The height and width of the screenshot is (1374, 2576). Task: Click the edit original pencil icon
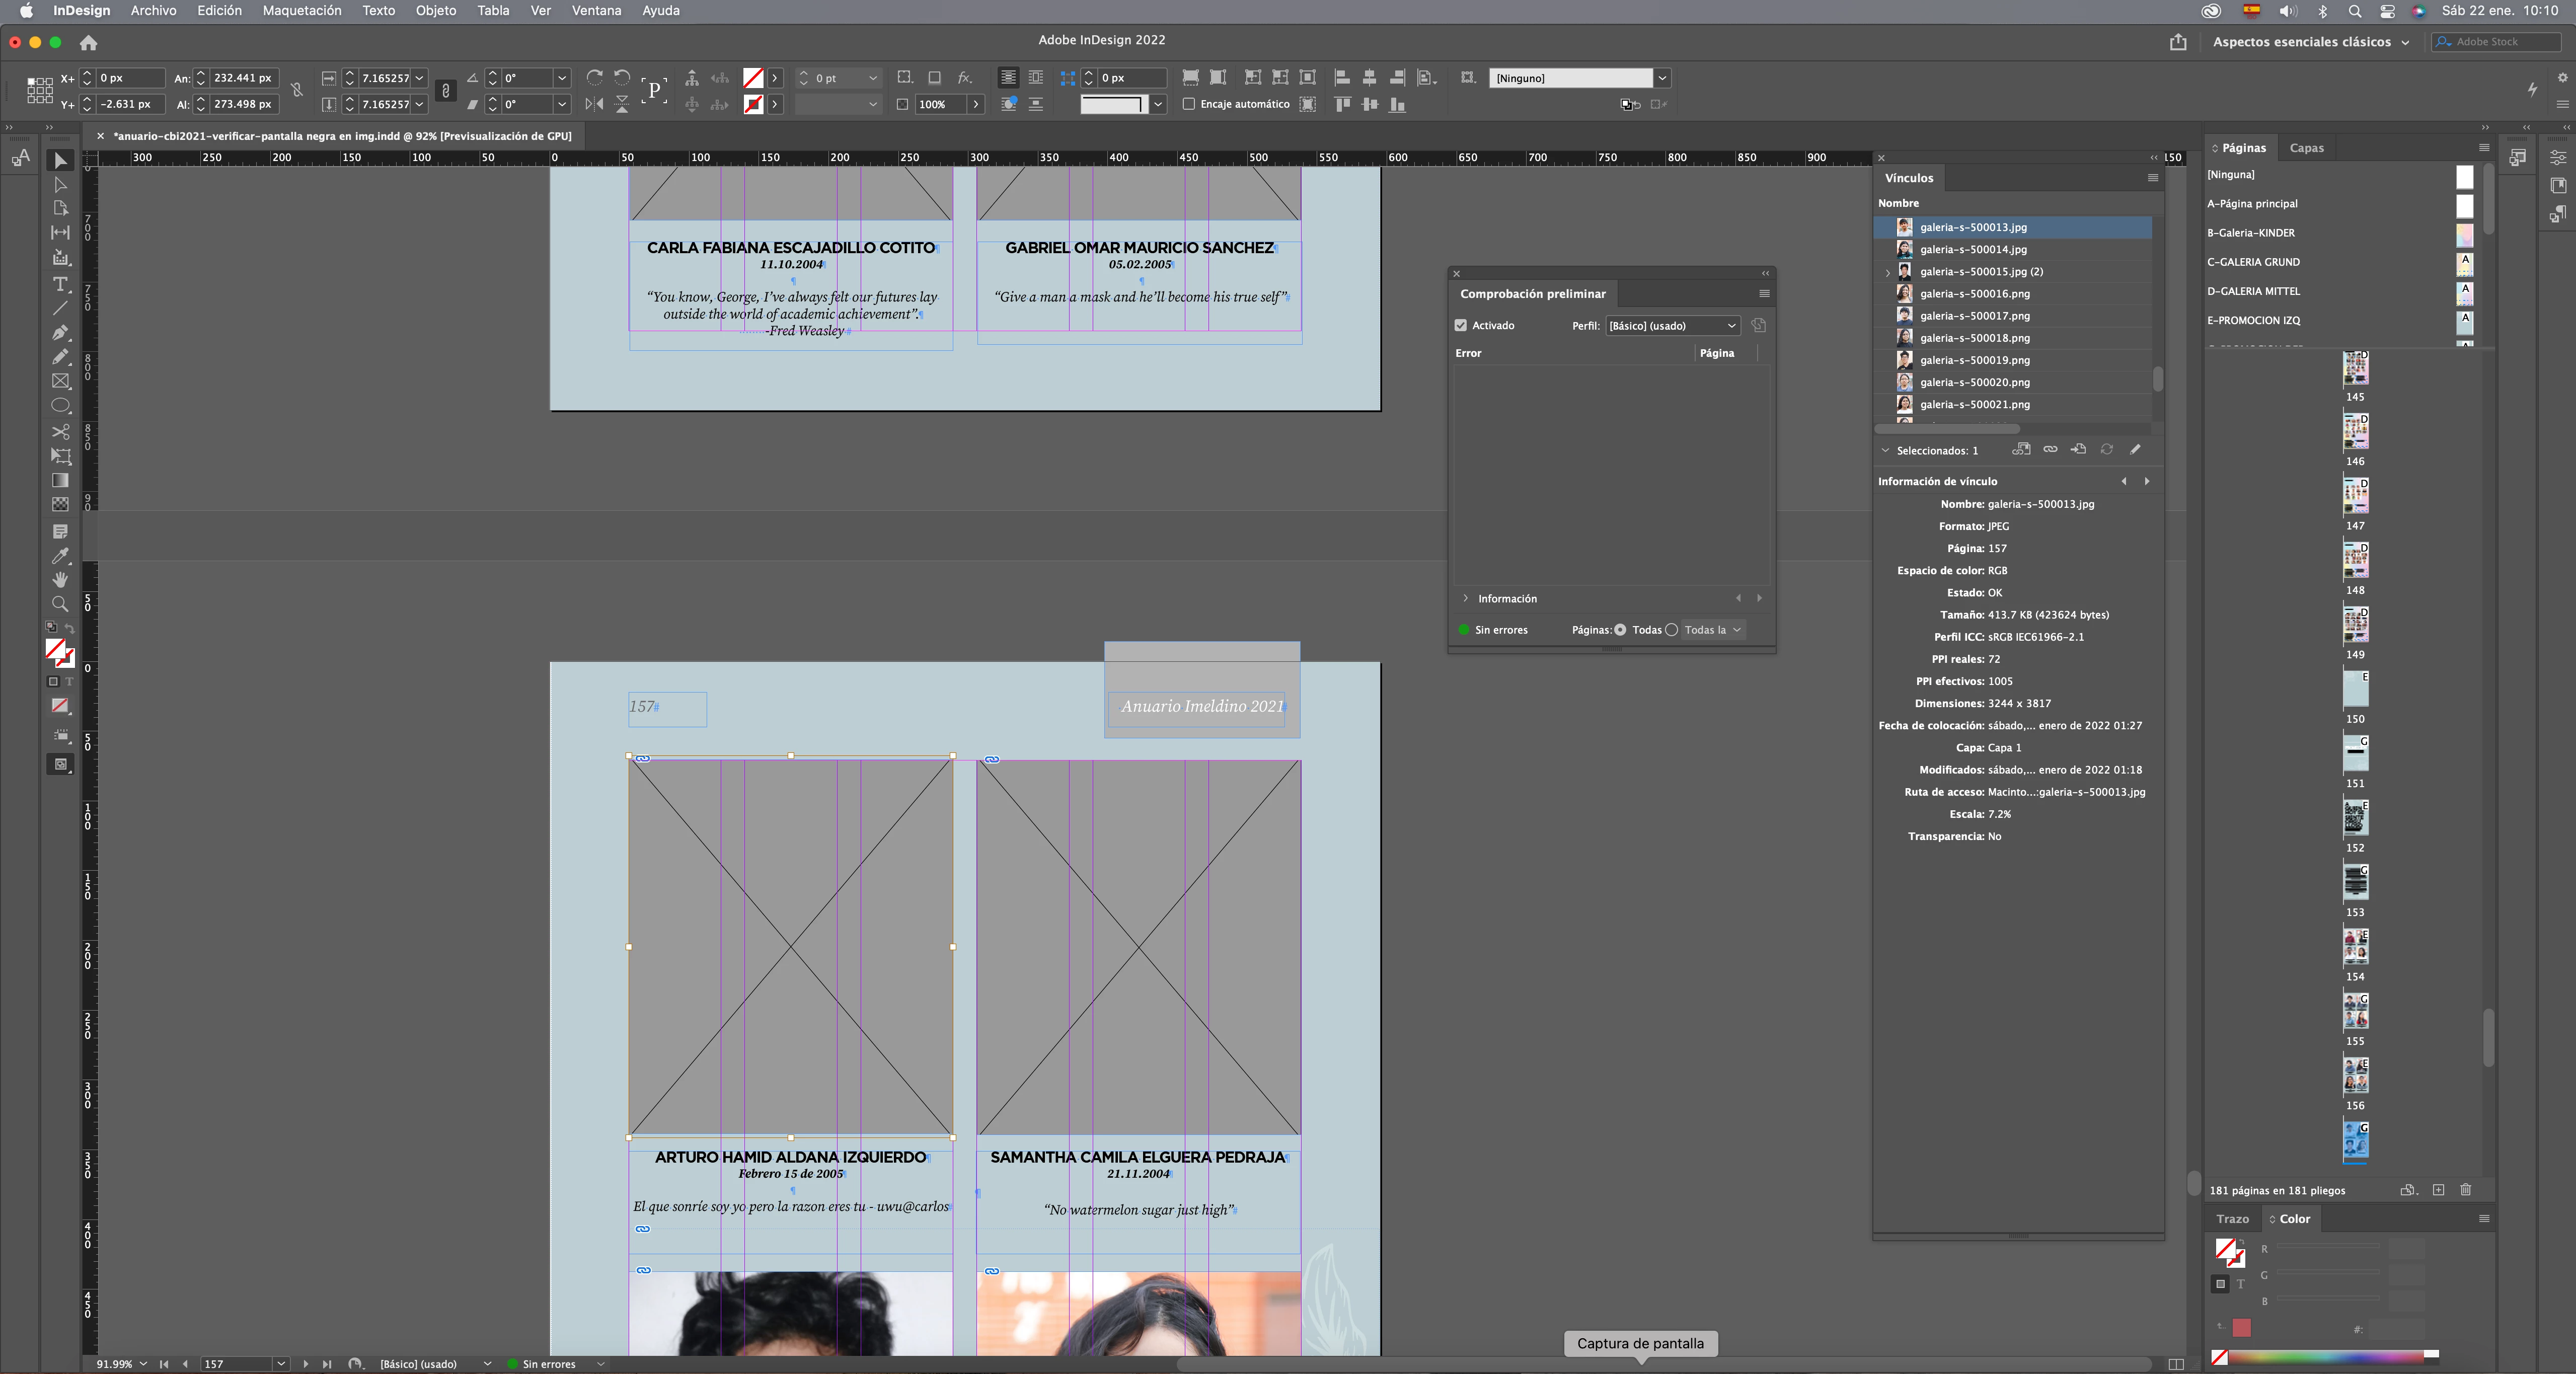coord(2135,449)
